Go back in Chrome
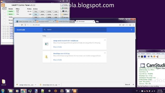 point(16,25)
